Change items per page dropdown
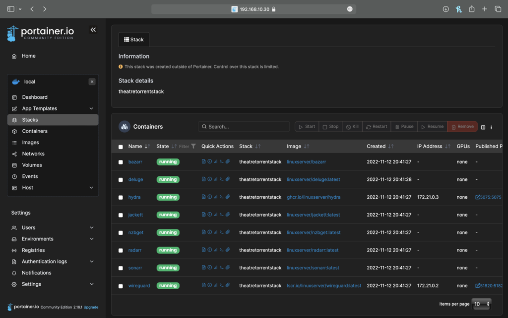Image resolution: width=508 pixels, height=318 pixels. point(481,304)
